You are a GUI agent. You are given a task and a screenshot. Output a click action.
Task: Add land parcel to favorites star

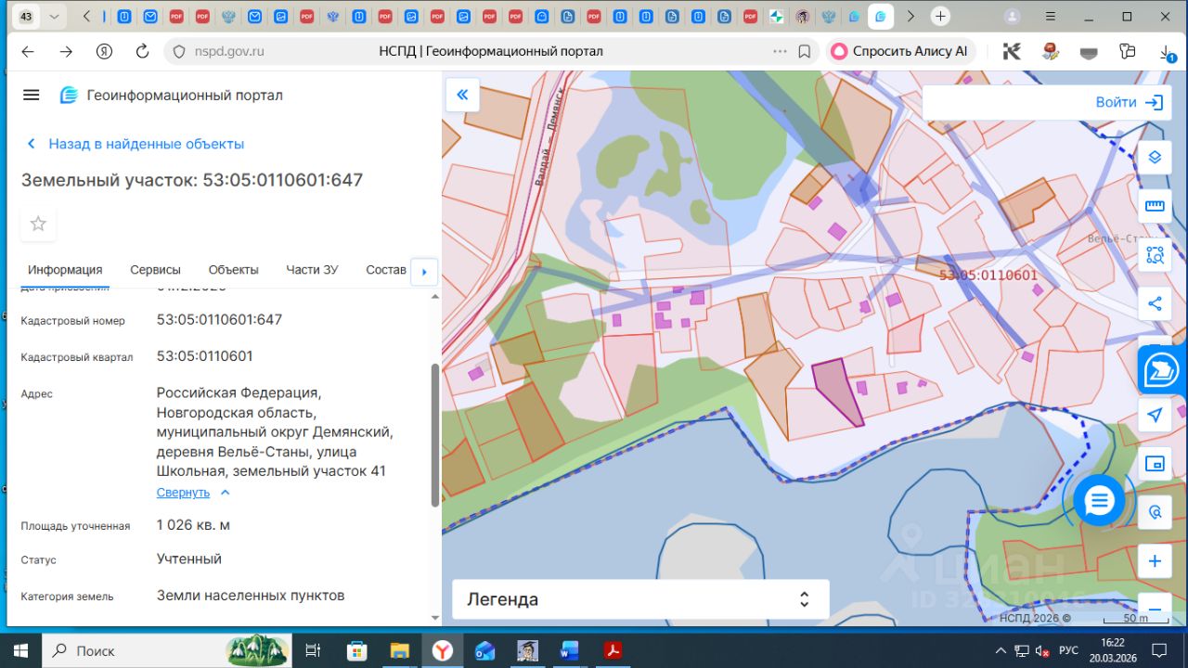tap(38, 224)
